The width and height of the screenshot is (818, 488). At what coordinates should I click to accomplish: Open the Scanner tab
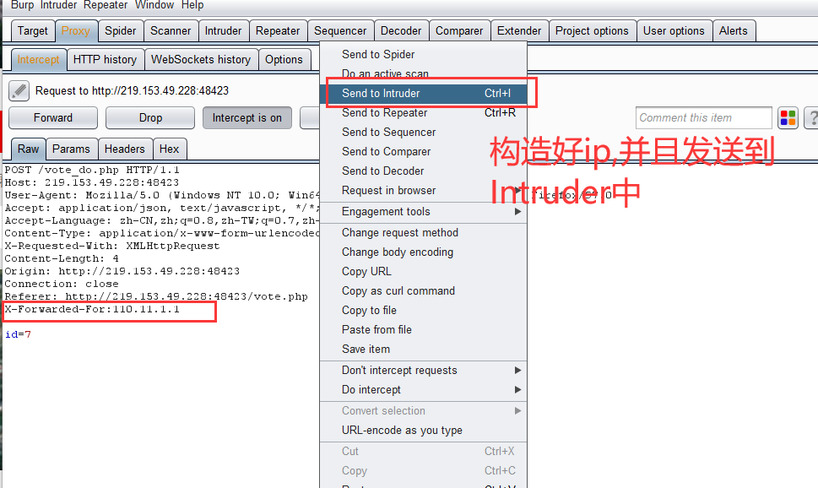click(x=171, y=30)
